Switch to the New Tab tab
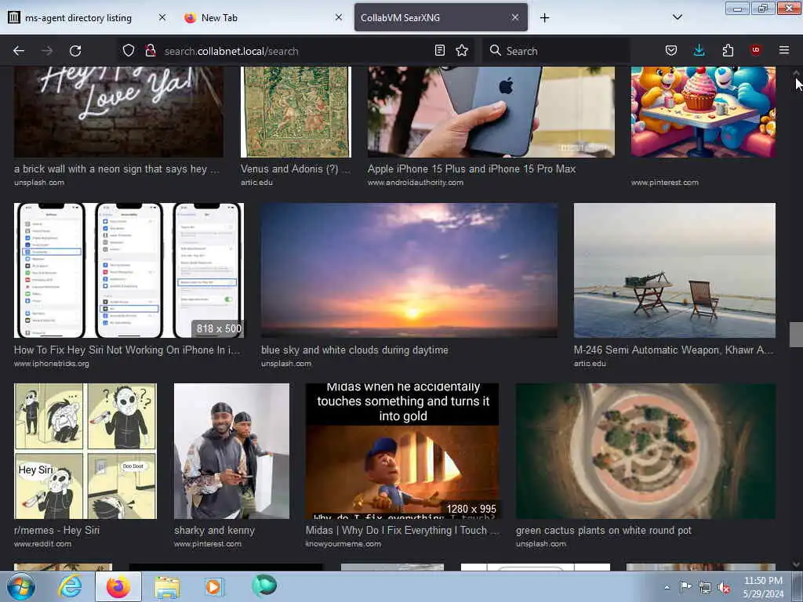The width and height of the screenshot is (803, 602). 220,18
